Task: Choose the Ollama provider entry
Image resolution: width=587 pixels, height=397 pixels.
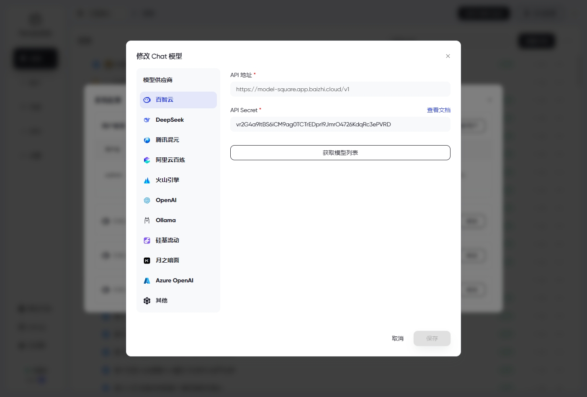Action: tap(178, 220)
